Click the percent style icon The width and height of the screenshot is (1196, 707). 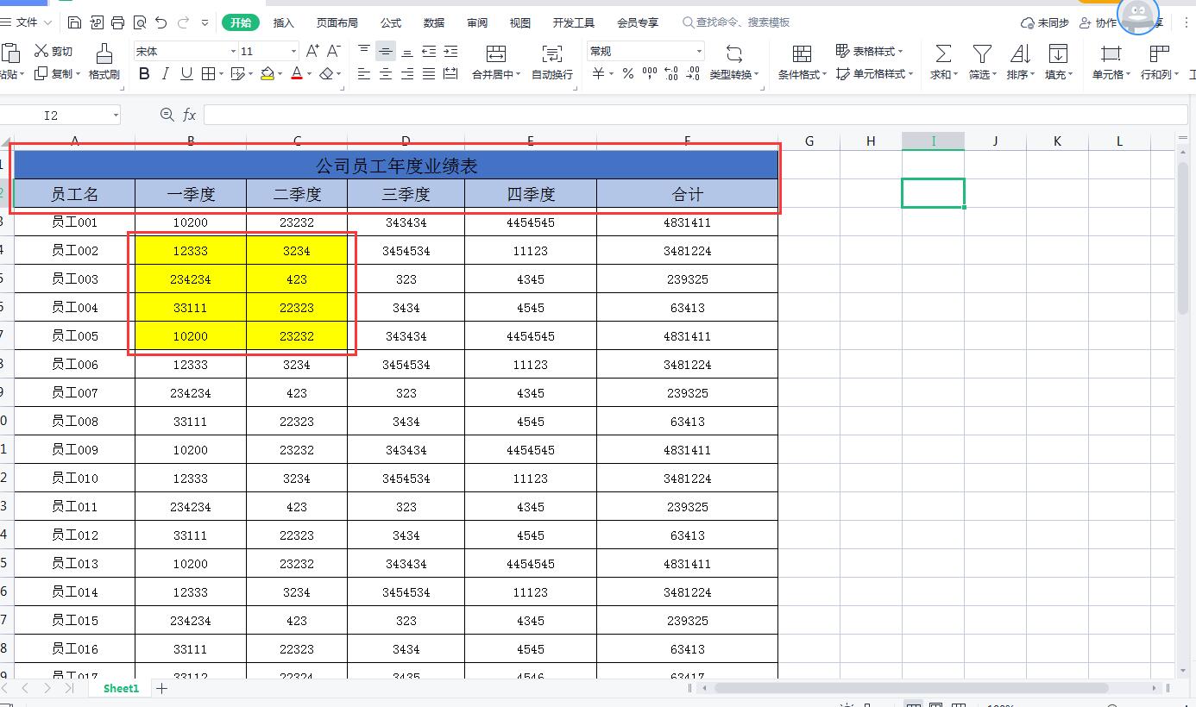point(628,74)
